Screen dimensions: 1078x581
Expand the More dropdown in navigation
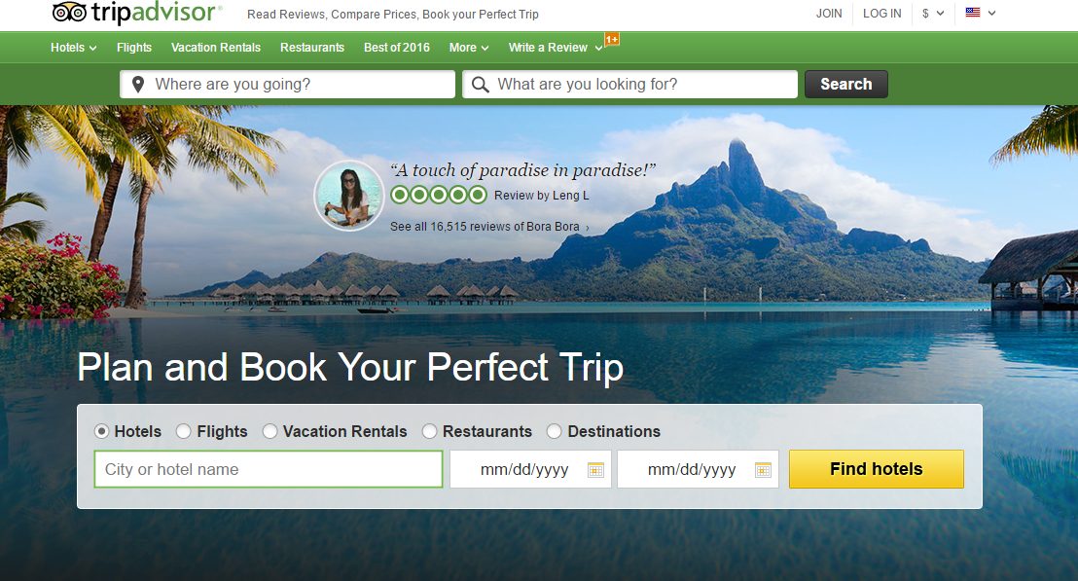(x=469, y=48)
